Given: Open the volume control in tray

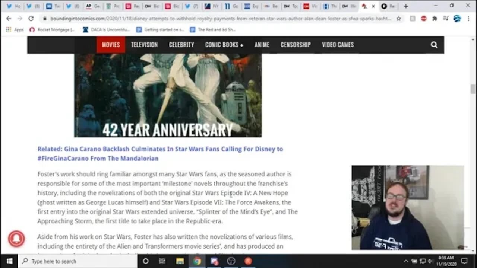Looking at the screenshot, I should (x=431, y=261).
